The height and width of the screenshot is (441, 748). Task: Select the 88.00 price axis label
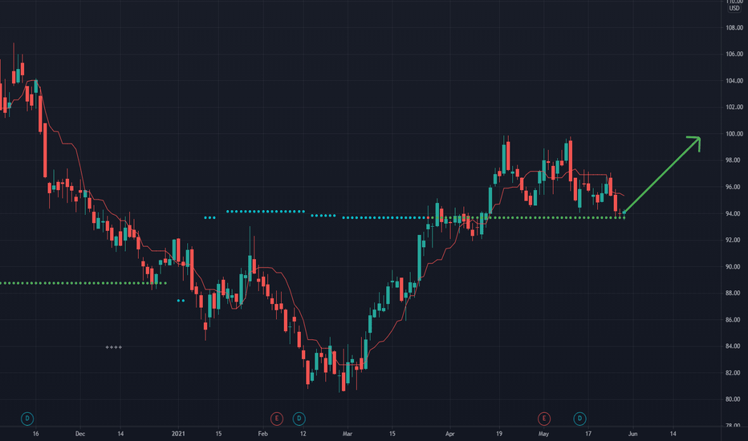[734, 293]
